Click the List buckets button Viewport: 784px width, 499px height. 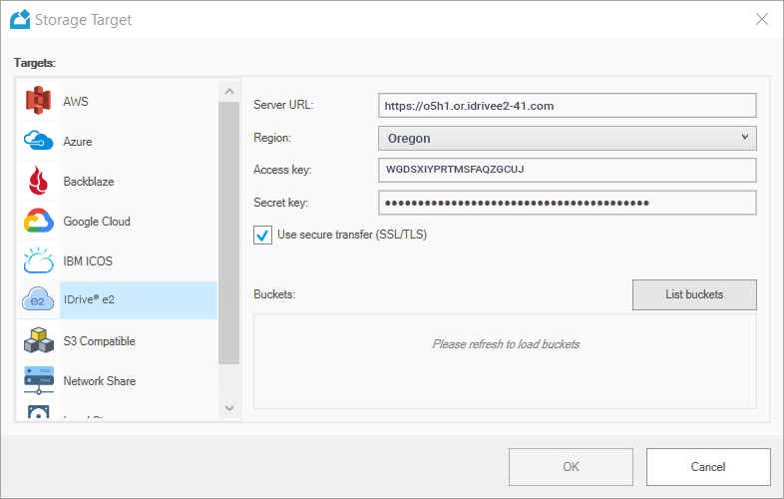click(694, 294)
